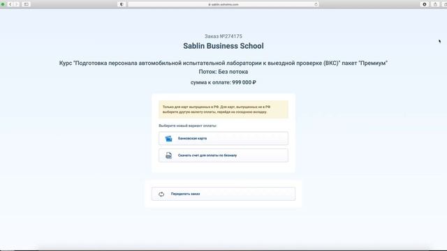Click the Выберите новый вариант оплаты label
The width and height of the screenshot is (447, 251).
188,125
